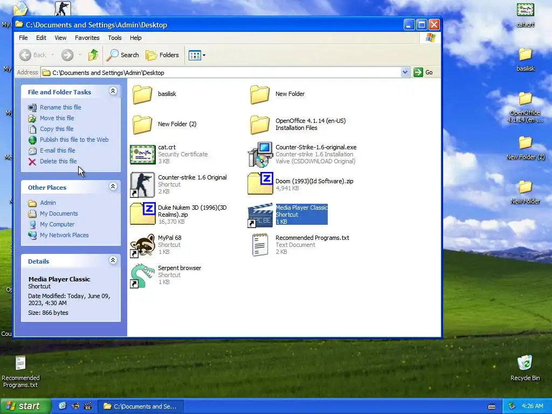Open Forward history dropdown arrow
This screenshot has width=552, height=414.
click(x=80, y=55)
